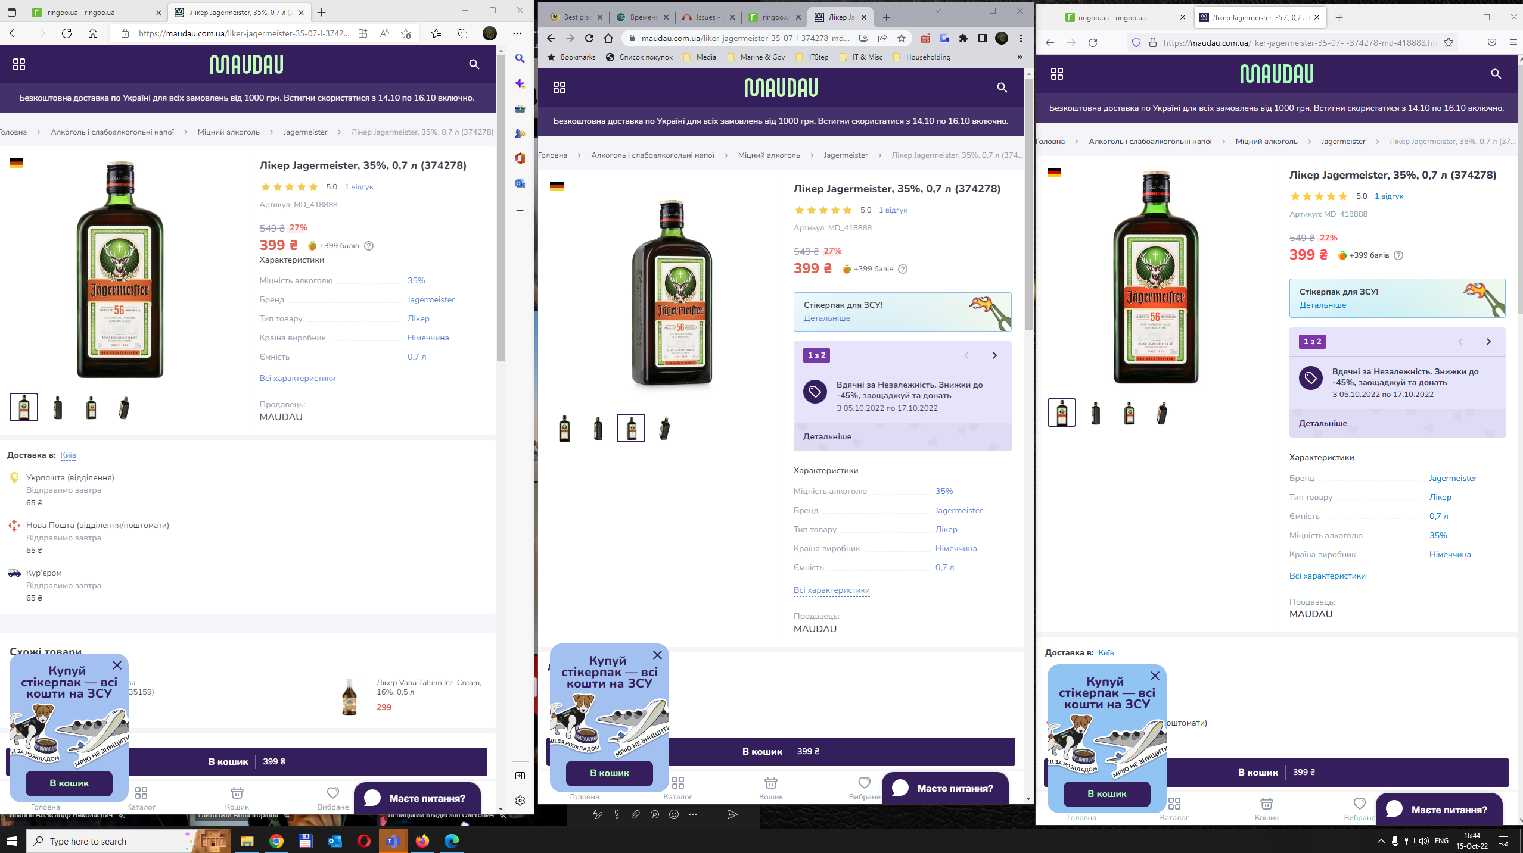This screenshot has width=1523, height=853.
Task: Close sticker pack popup in Firefox window
Action: click(1155, 676)
